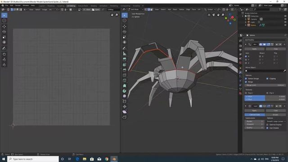Click the pan hand icon in UV editor
Viewport: 288px width, 162px height.
pyautogui.click(x=112, y=15)
